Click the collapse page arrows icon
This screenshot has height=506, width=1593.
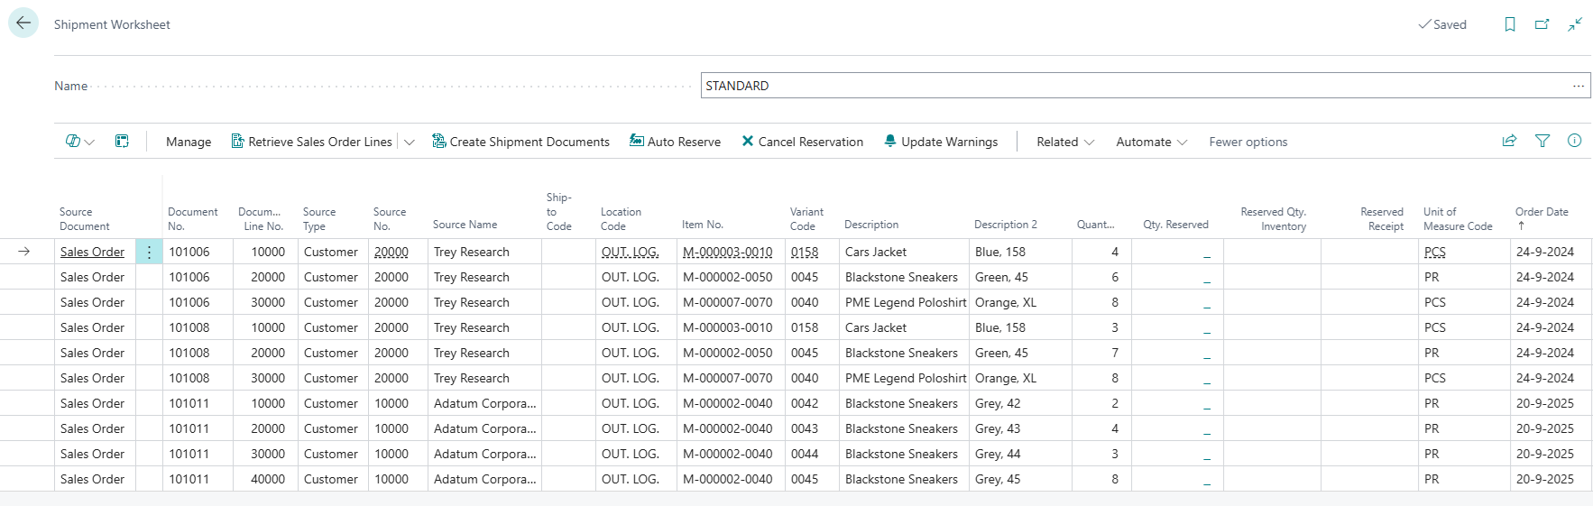pos(1575,24)
